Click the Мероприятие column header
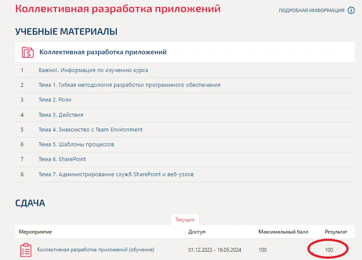362x260 pixels. pyautogui.click(x=35, y=232)
